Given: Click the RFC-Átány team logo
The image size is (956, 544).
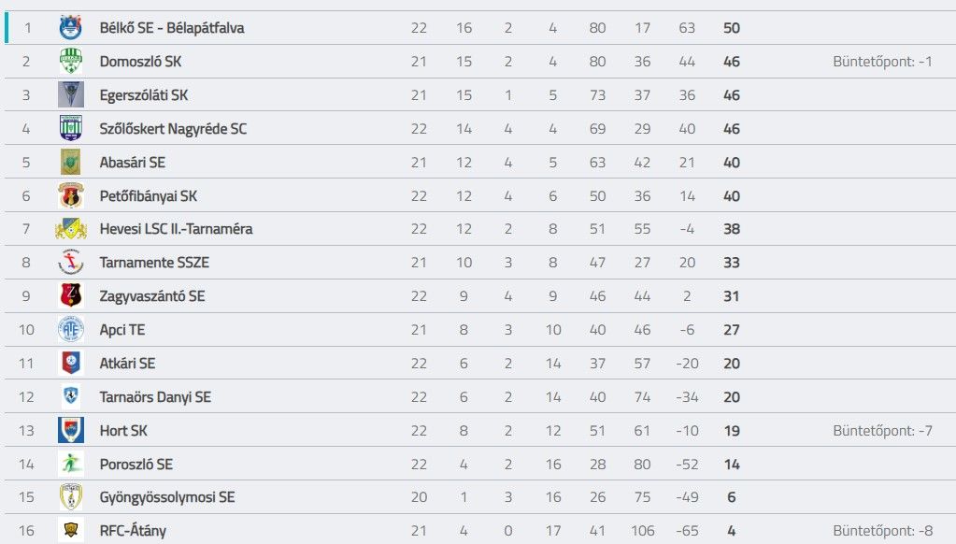Looking at the screenshot, I should [71, 531].
